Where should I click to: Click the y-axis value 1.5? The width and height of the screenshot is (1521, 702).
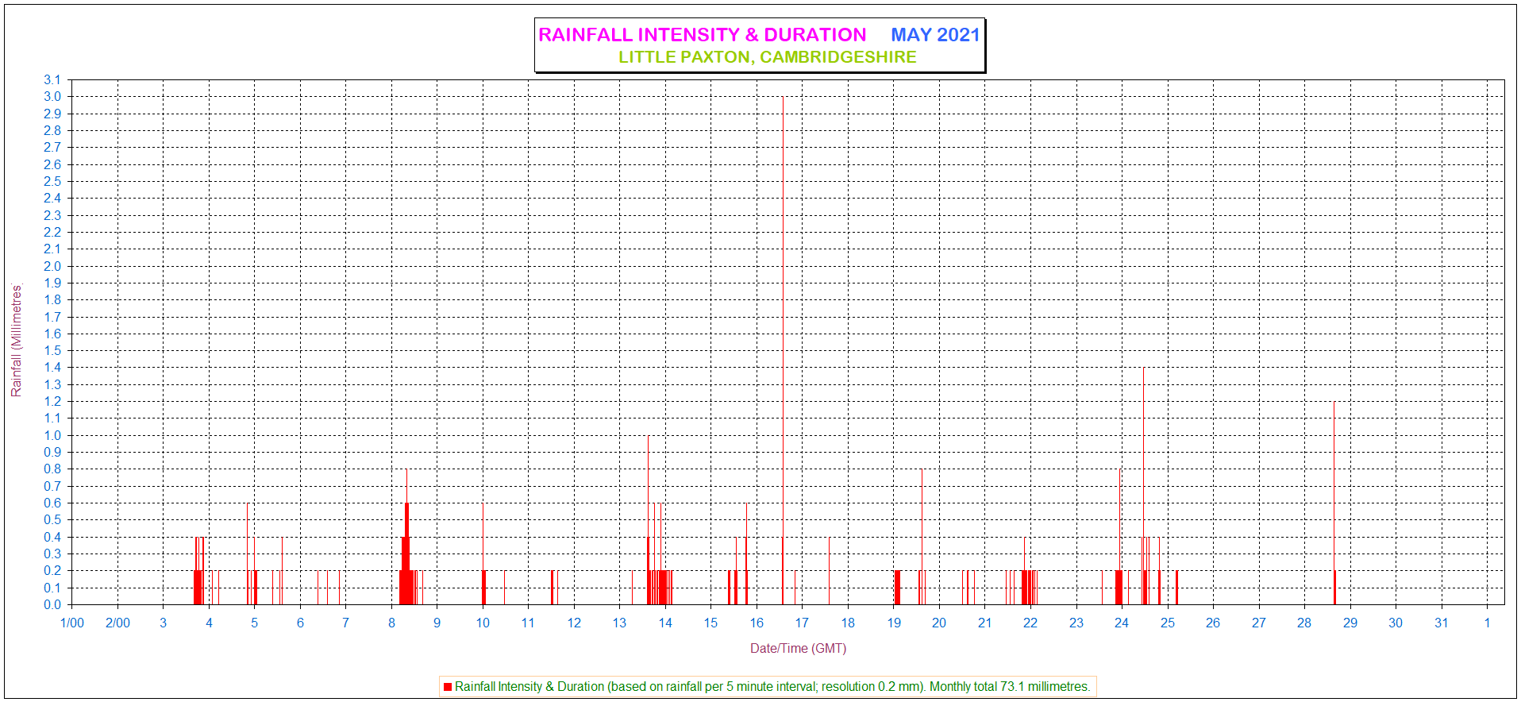tap(52, 351)
